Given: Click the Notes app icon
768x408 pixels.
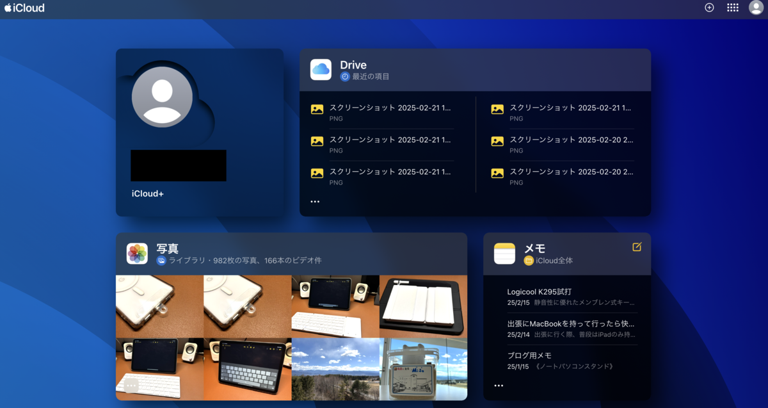Looking at the screenshot, I should click(504, 254).
